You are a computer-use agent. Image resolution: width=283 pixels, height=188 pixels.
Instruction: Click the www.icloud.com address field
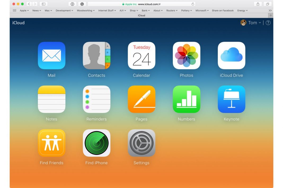[141, 4]
